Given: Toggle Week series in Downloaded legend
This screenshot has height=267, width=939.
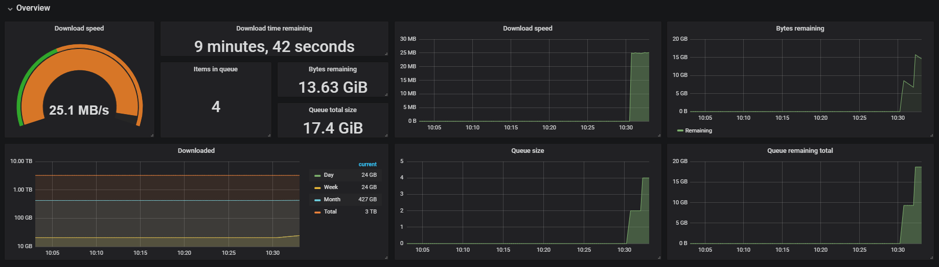Looking at the screenshot, I should tap(331, 188).
